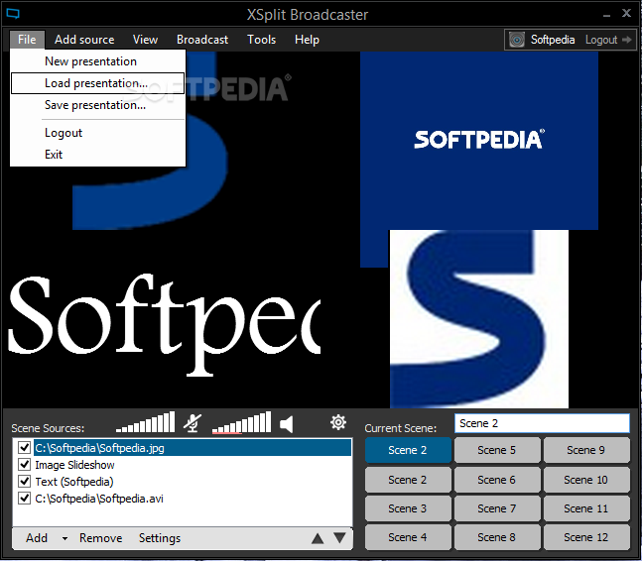Click the speaker volume icon
This screenshot has width=642, height=561.
pos(286,424)
